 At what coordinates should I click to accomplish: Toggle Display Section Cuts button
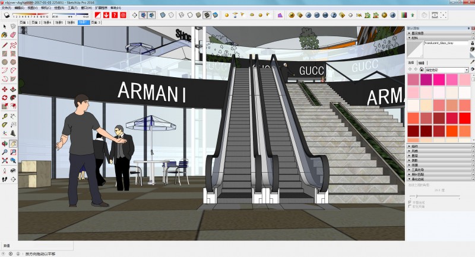(x=151, y=15)
